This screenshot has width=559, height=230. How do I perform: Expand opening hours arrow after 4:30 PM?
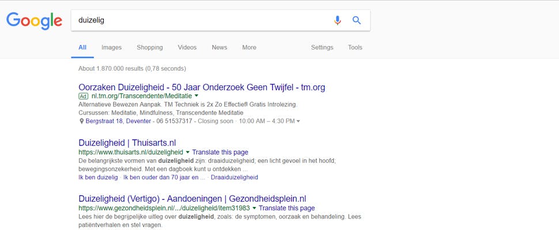coord(299,121)
